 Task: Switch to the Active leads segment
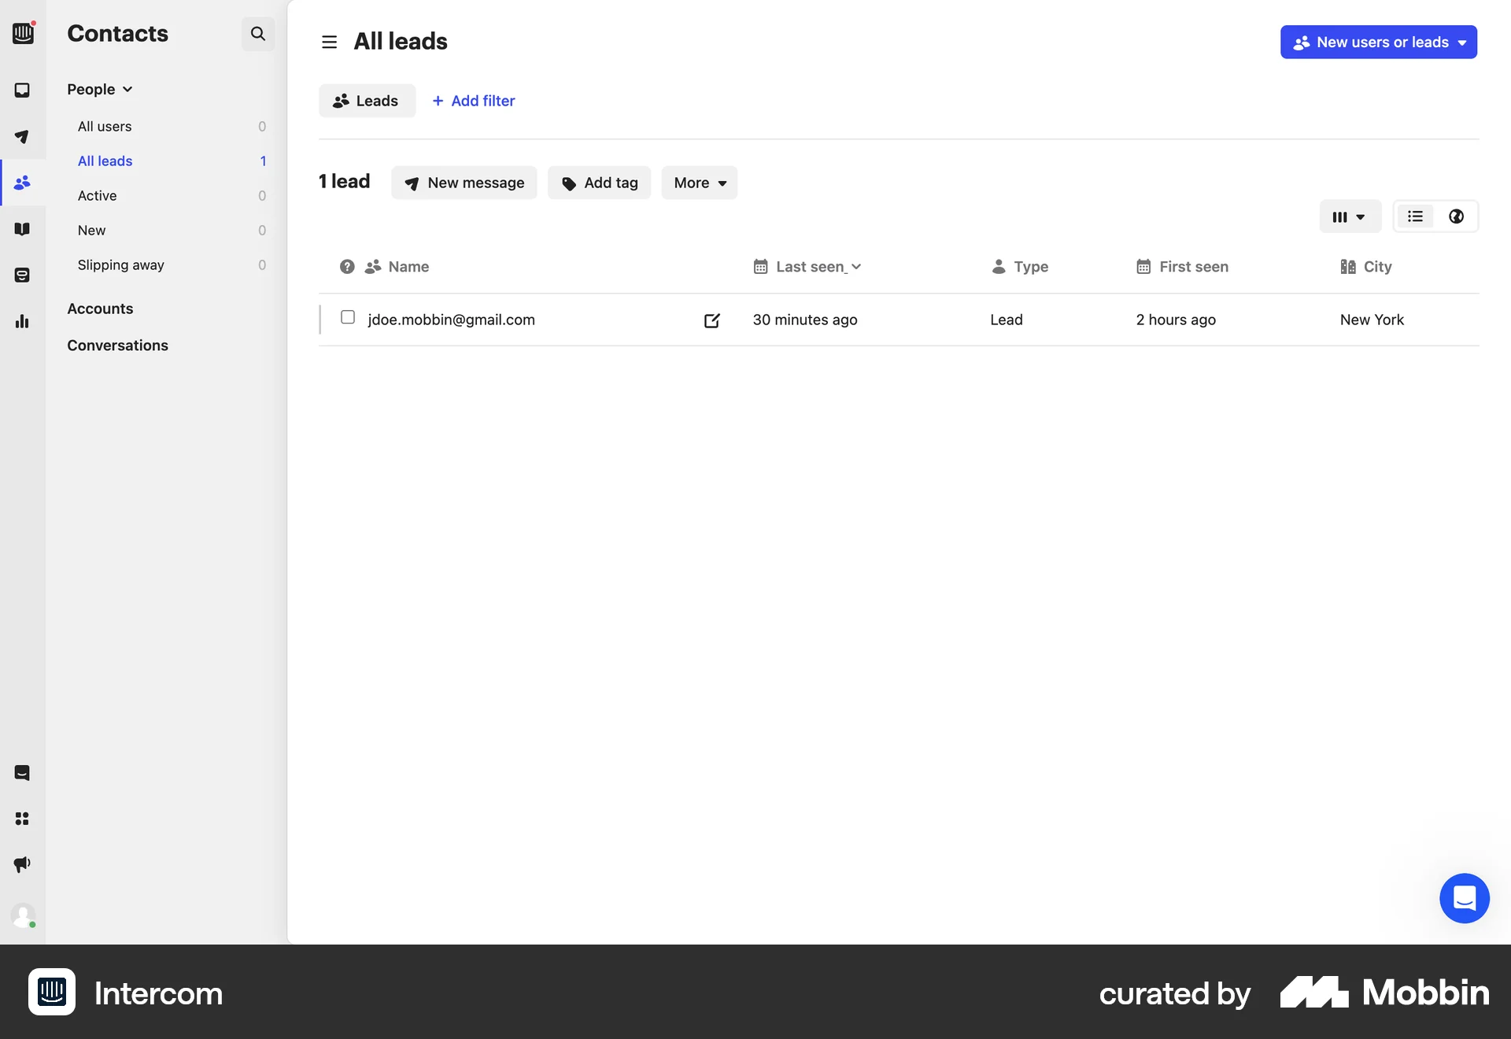97,195
